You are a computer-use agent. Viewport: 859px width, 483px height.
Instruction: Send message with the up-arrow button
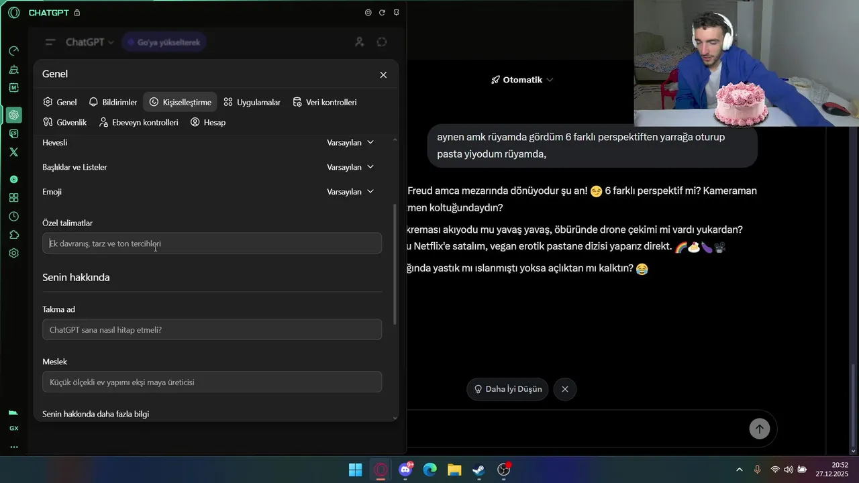coord(760,429)
